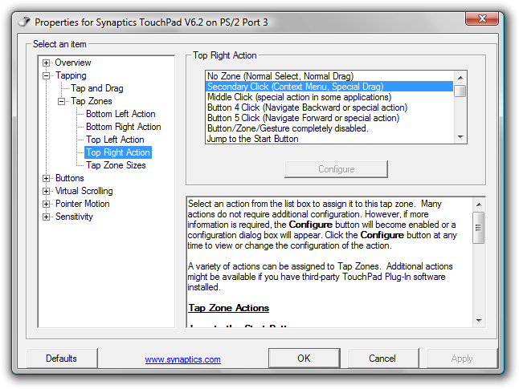Click the touchpad icon in title bar
The width and height of the screenshot is (519, 389).
[x=24, y=22]
